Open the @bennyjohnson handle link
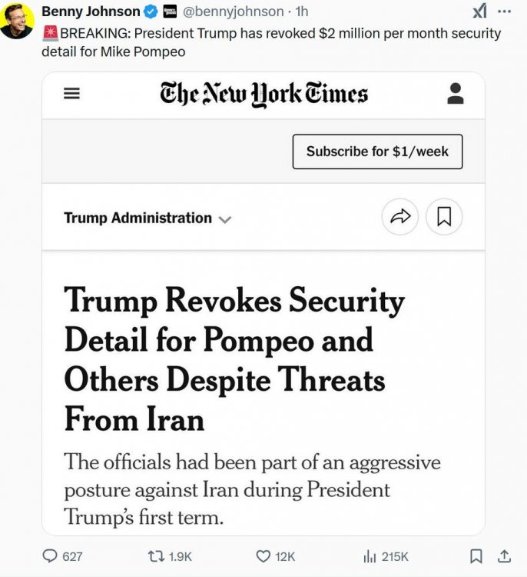The image size is (527, 577). coord(233,12)
